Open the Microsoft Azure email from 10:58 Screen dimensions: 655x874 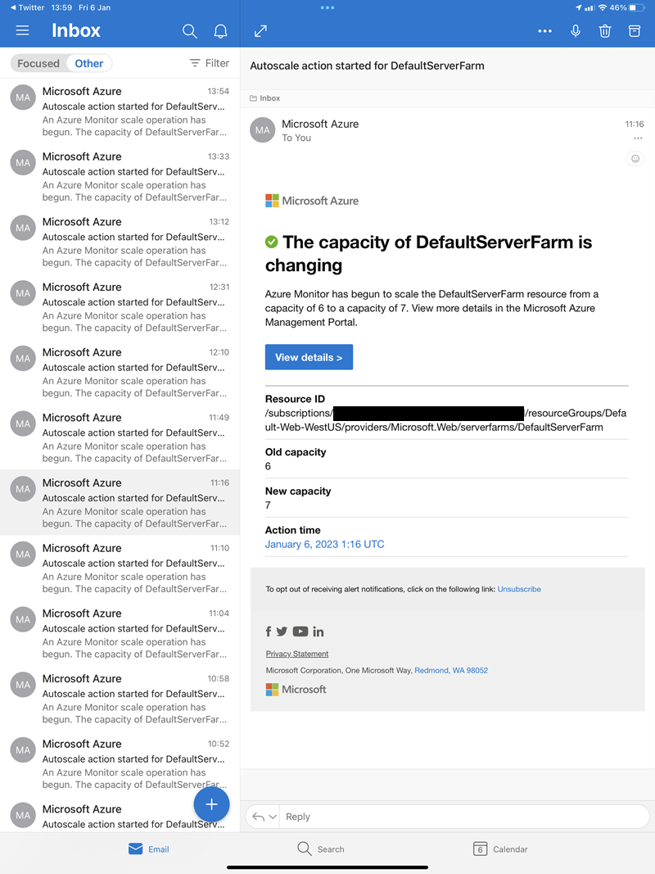pos(120,698)
